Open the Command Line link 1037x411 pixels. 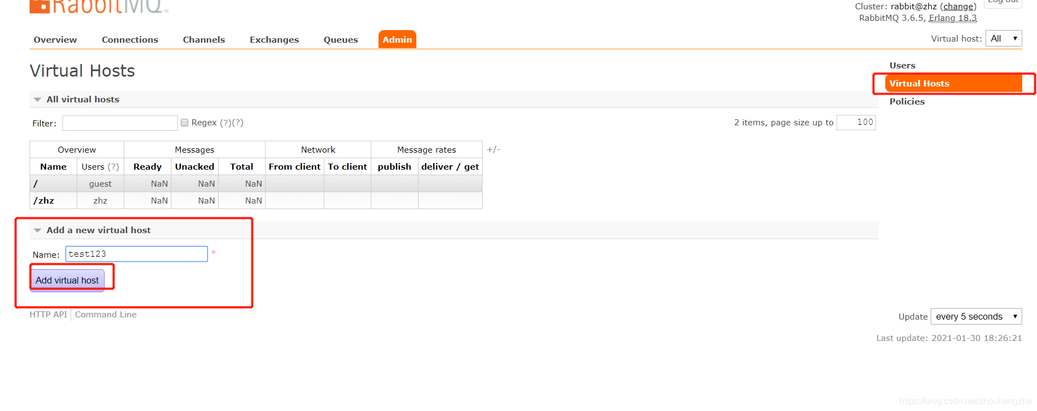106,314
